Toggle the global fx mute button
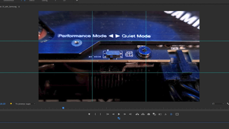This screenshot has height=129, width=229. (165, 114)
